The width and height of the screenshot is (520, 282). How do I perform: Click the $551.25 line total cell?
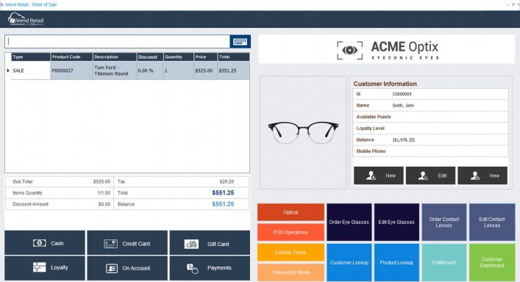pos(233,70)
